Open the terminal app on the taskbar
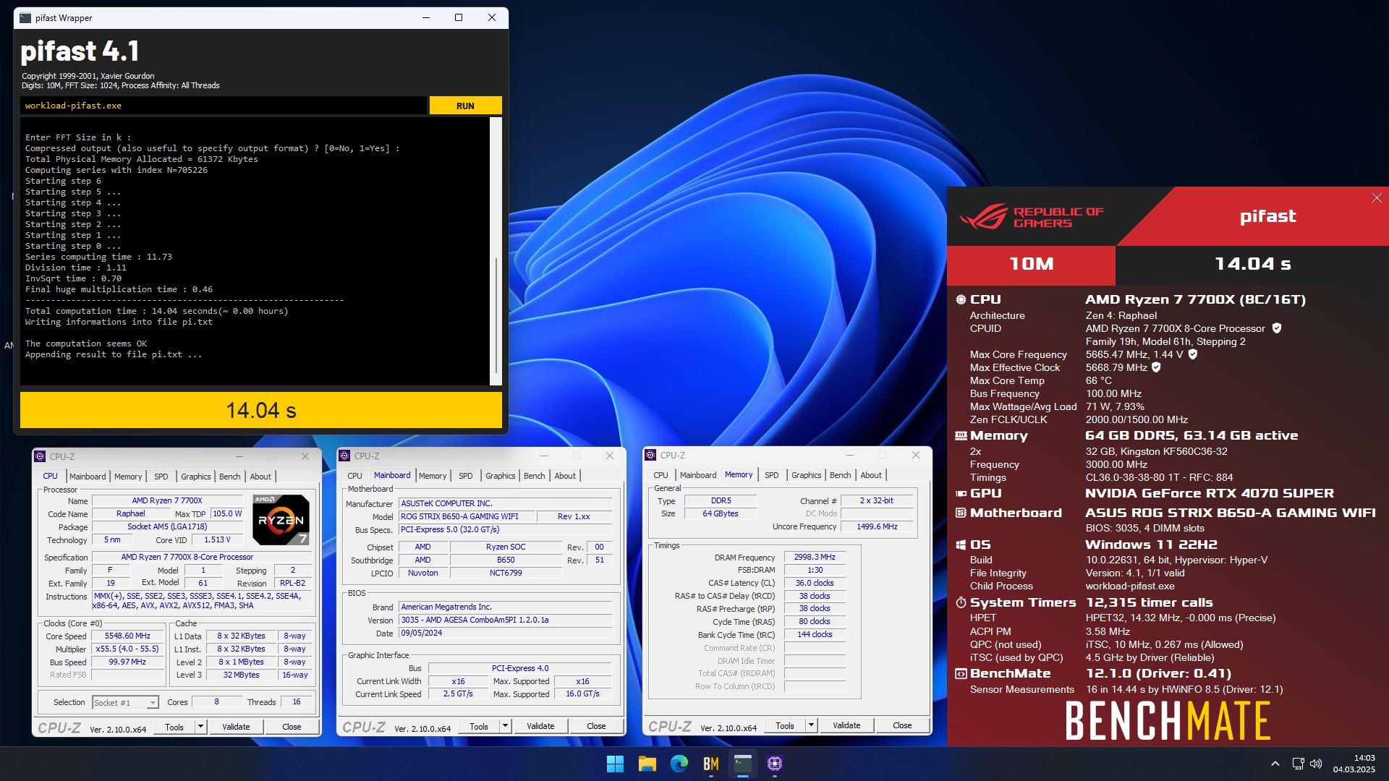Viewport: 1389px width, 781px height. click(743, 764)
